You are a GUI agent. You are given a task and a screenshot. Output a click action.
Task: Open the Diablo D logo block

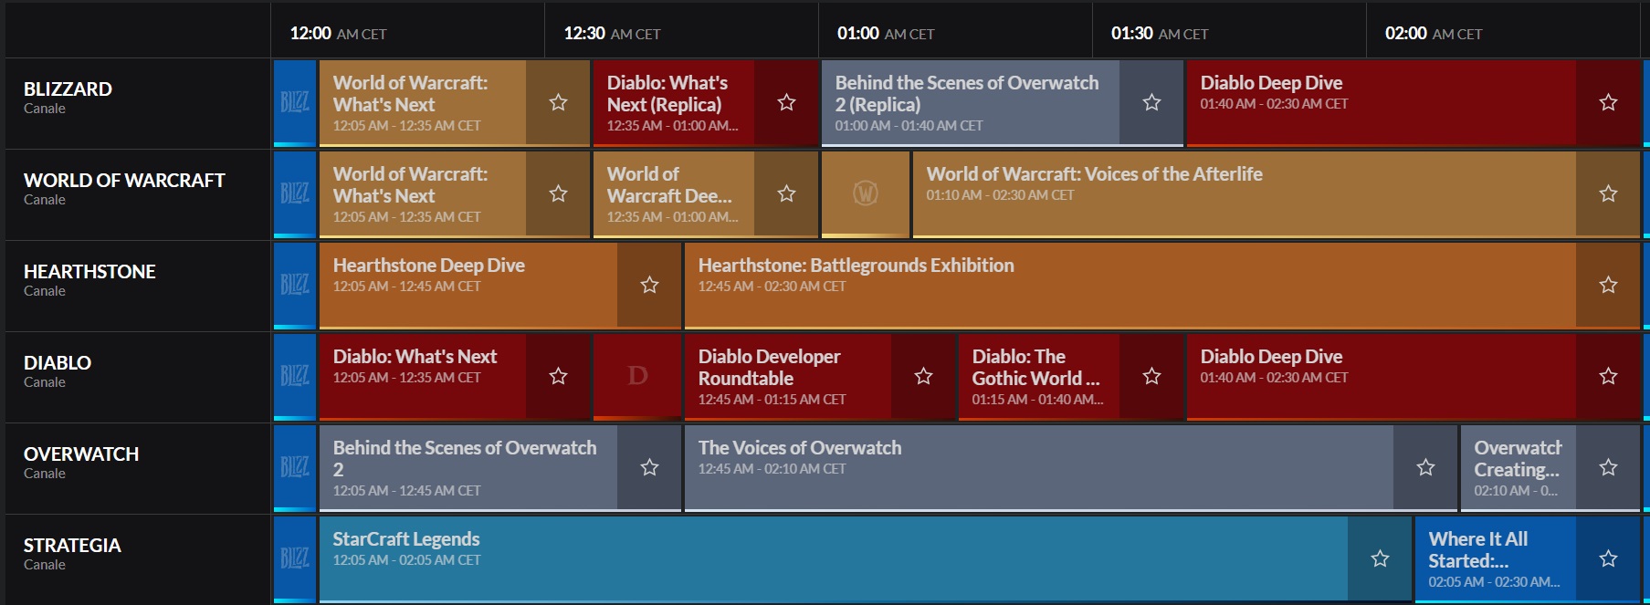click(x=637, y=377)
